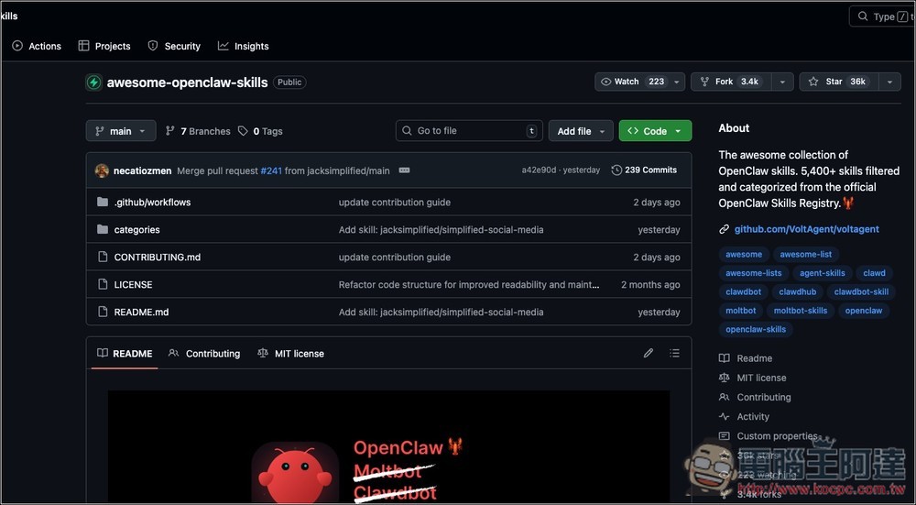Image resolution: width=916 pixels, height=505 pixels.
Task: Click the awesome-lists topic tag
Action: point(754,273)
